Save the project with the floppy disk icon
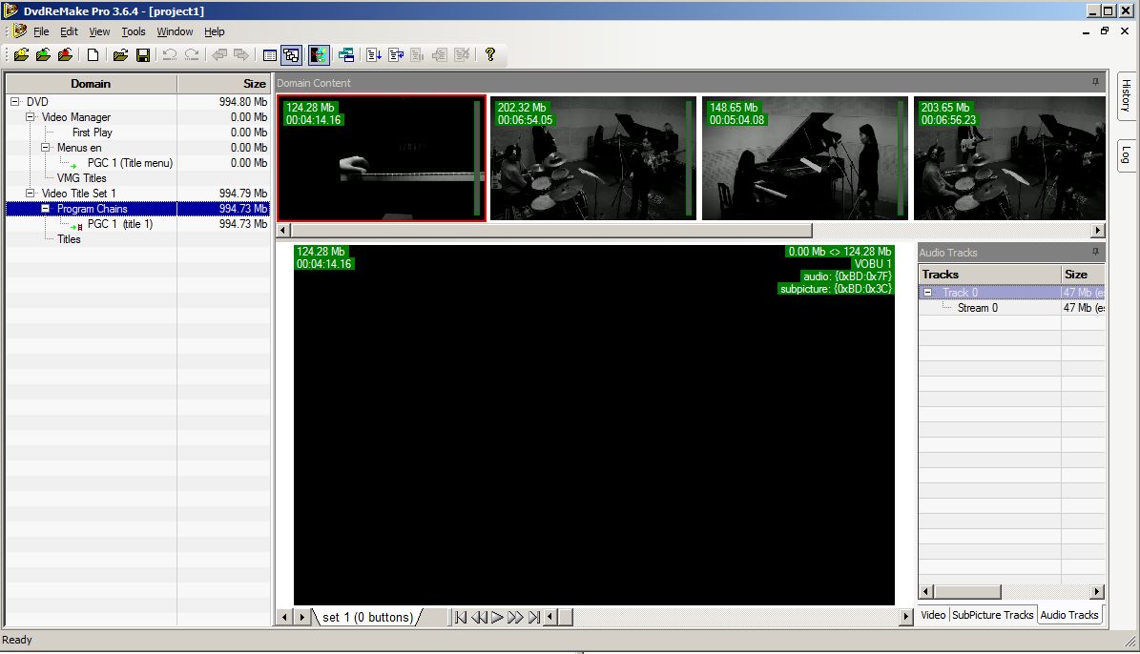The width and height of the screenshot is (1140, 654). (x=143, y=54)
